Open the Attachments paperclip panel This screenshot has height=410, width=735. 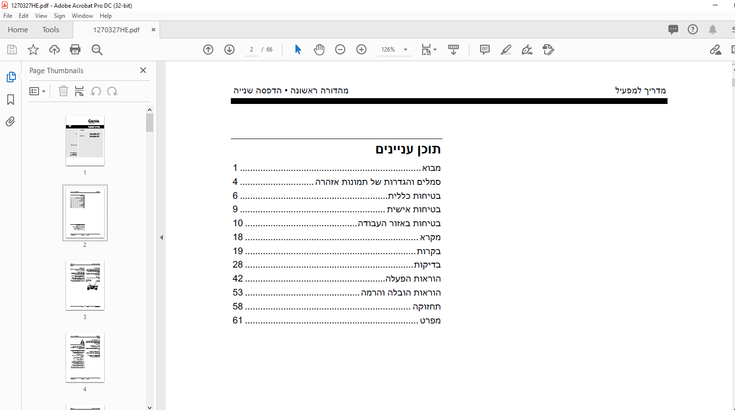(x=11, y=121)
